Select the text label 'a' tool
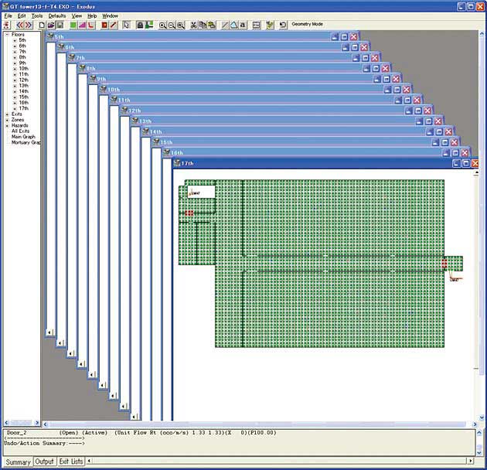Screen dimensions: 487x470 pyautogui.click(x=243, y=26)
